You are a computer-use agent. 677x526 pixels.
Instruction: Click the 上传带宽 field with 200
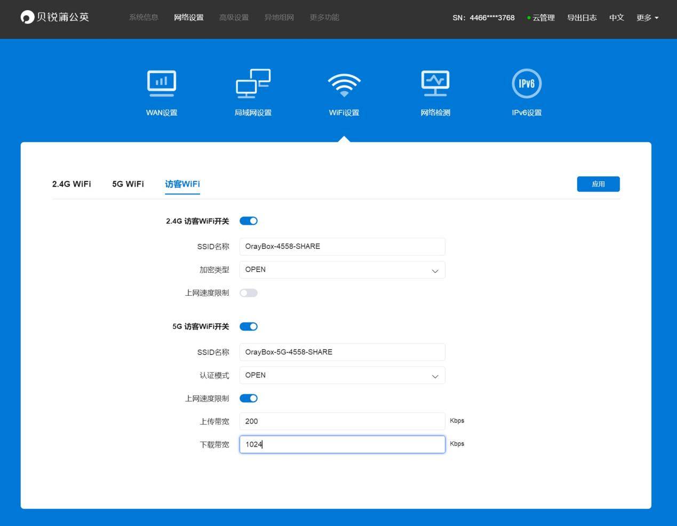point(342,421)
